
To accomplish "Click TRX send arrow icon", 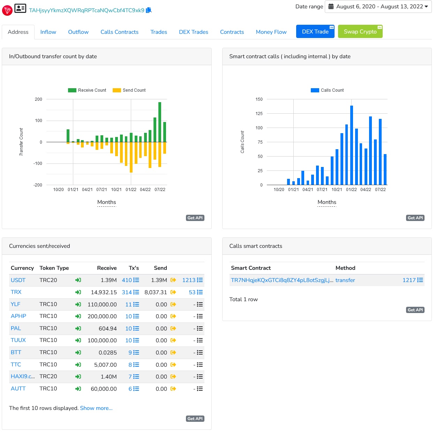I will (173, 292).
